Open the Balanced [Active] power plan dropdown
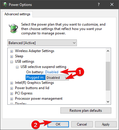The width and height of the screenshot is (119, 130). pos(42,43)
